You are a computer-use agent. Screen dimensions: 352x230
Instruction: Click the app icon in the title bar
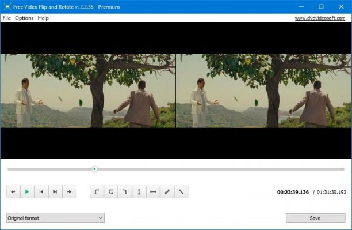pos(7,7)
